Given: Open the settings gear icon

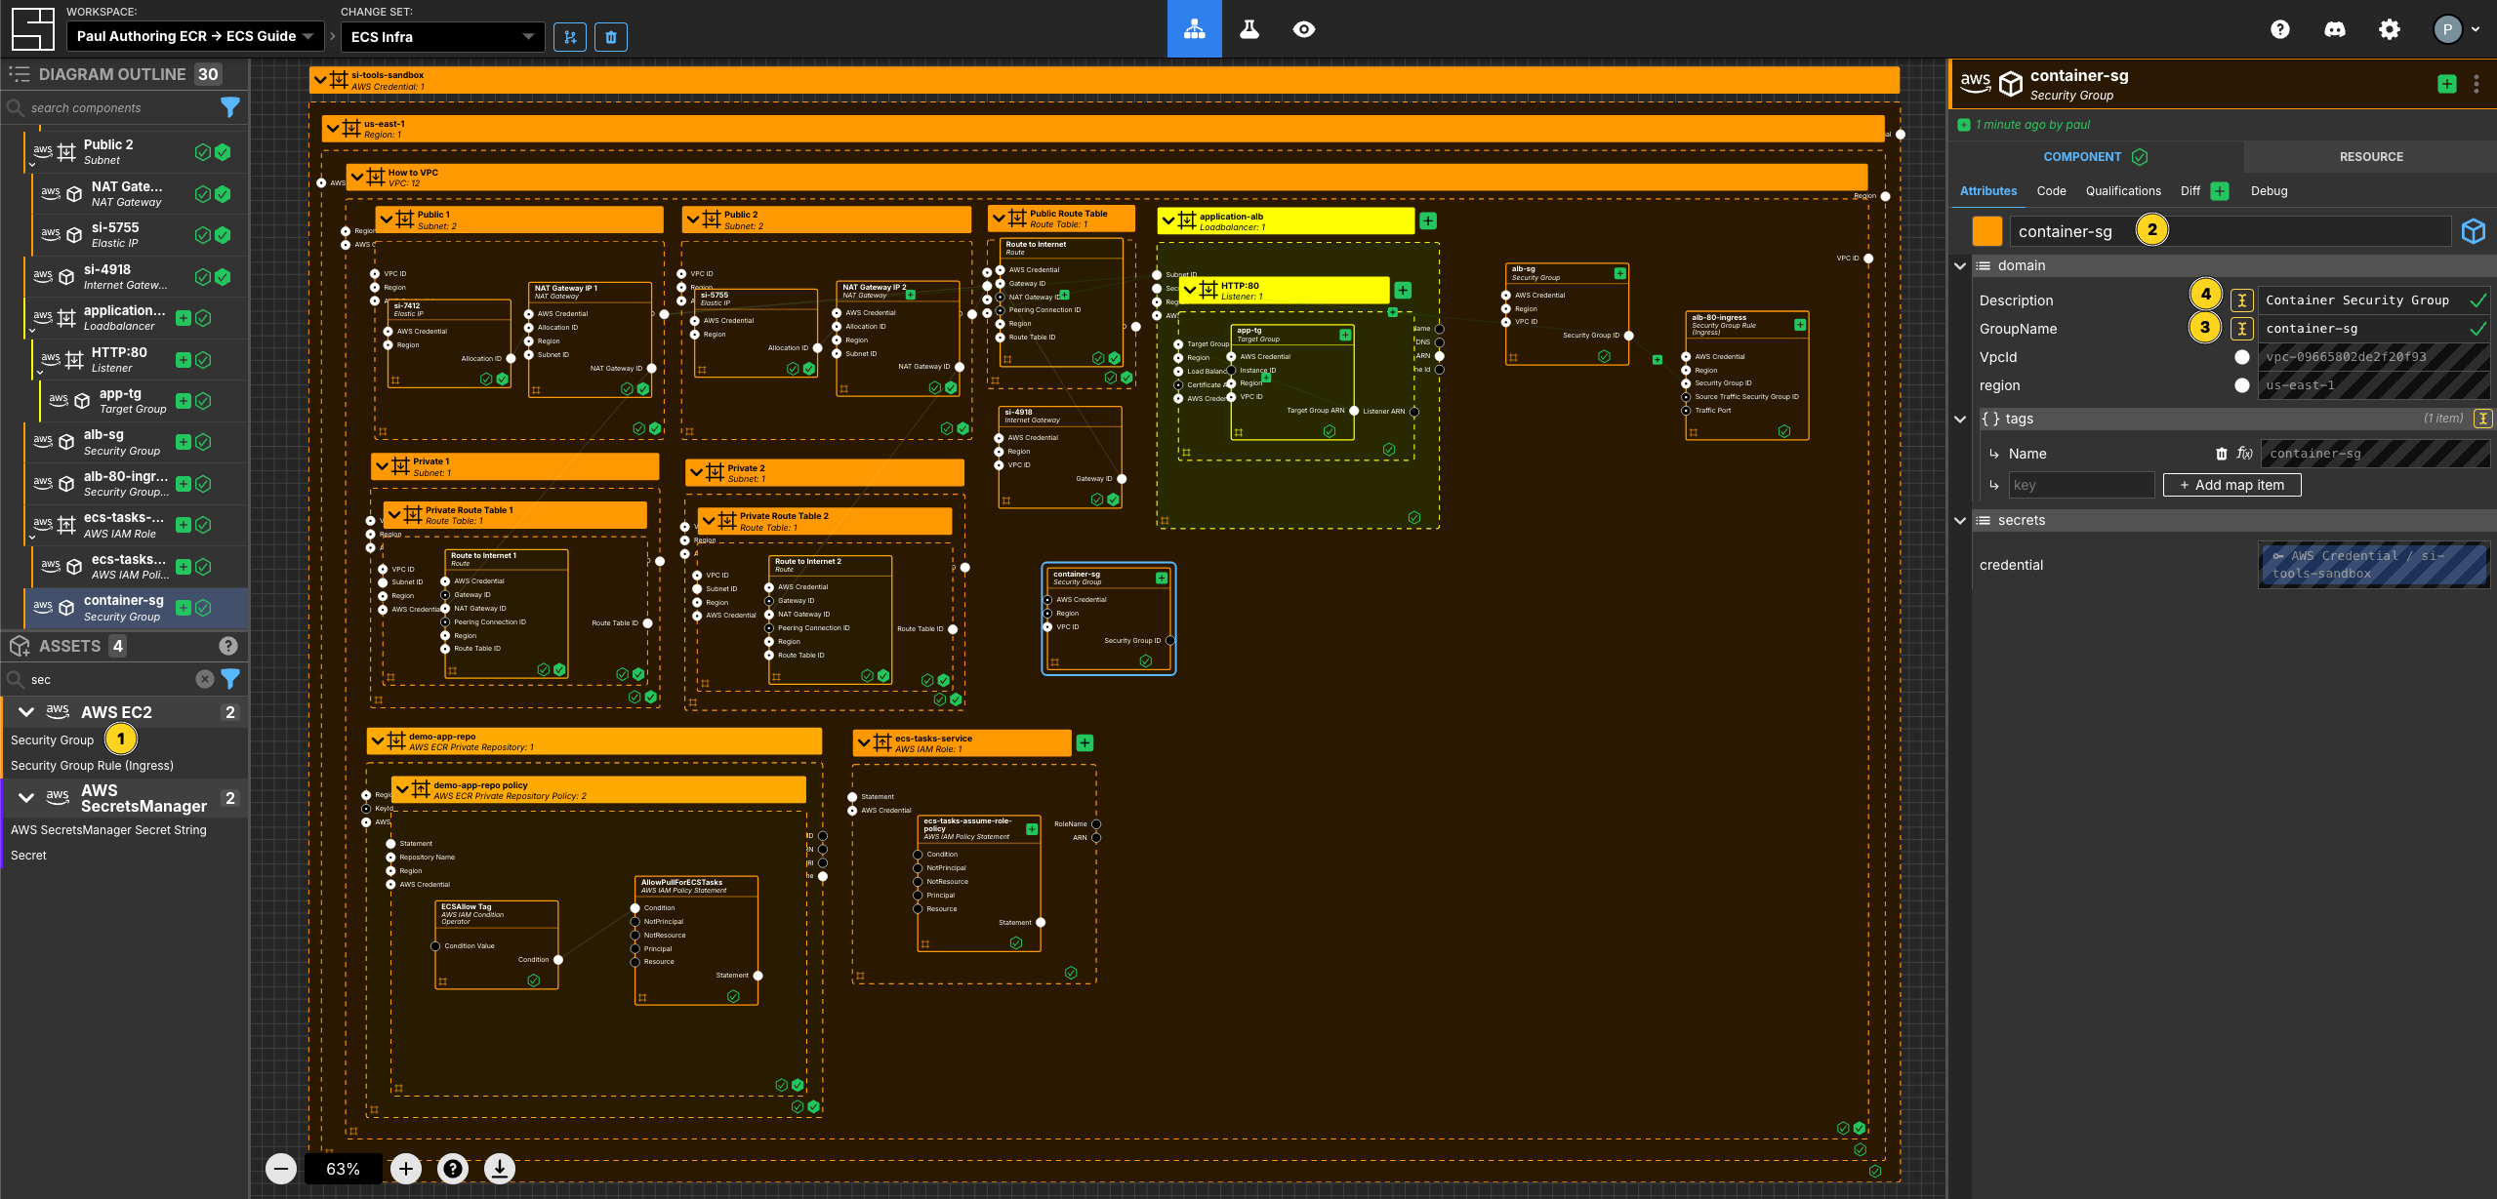Looking at the screenshot, I should 2389,29.
